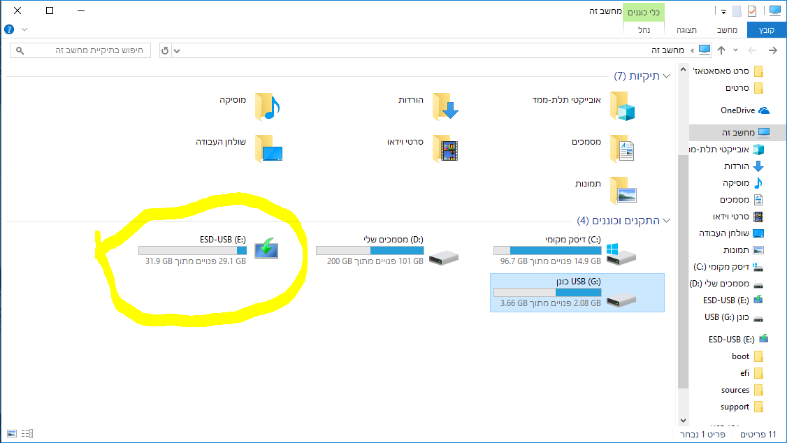The image size is (787, 443).
Task: Click the מחשב זה breadcrumb in address bar
Action: pos(667,51)
